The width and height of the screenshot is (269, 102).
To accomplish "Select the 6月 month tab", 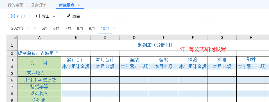I will [x=56, y=28].
